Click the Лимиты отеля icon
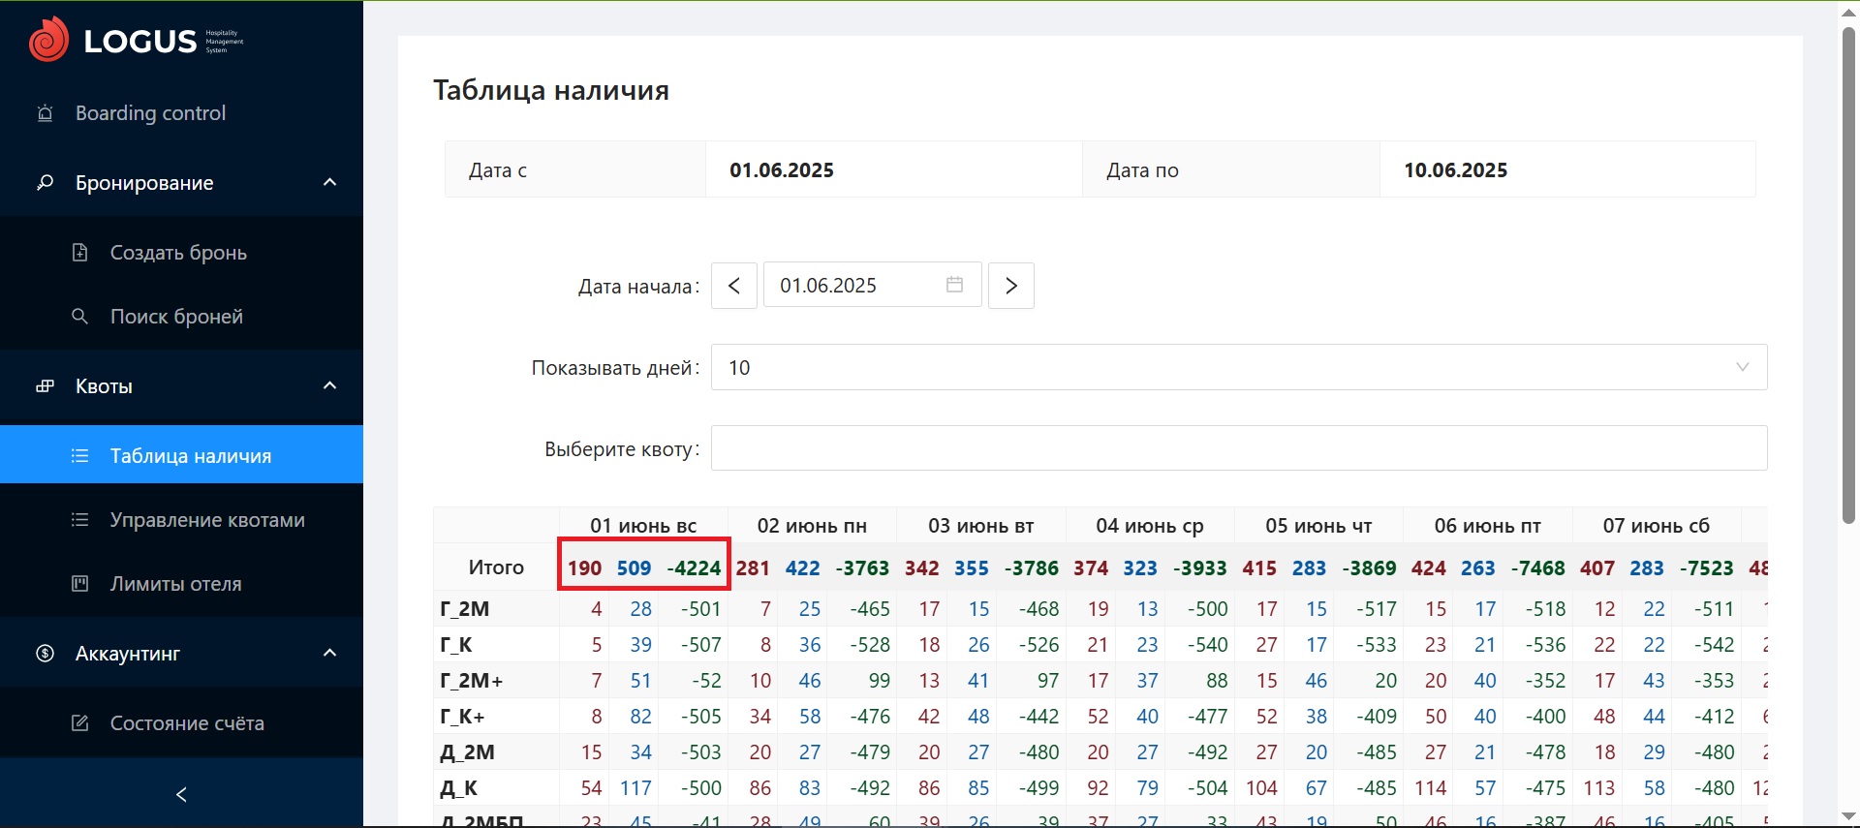 80,584
